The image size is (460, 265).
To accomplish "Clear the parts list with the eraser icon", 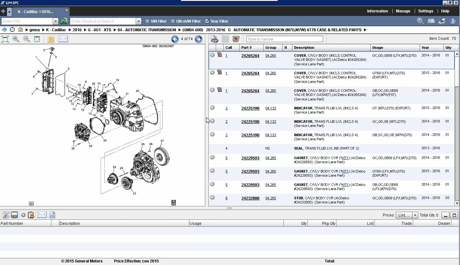I will [x=6, y=215].
